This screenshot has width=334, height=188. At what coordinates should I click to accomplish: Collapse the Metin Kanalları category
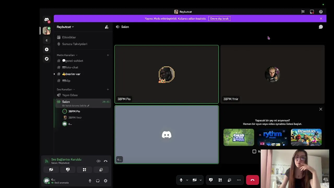coord(67,55)
